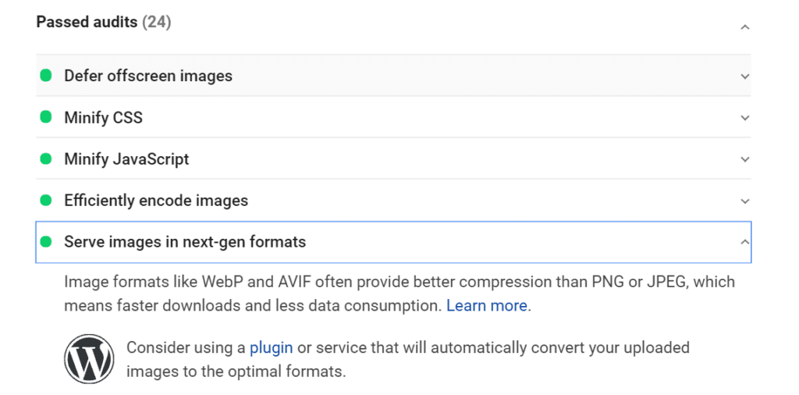
Task: Expand Minify CSS using its chevron arrow
Action: pyautogui.click(x=745, y=118)
